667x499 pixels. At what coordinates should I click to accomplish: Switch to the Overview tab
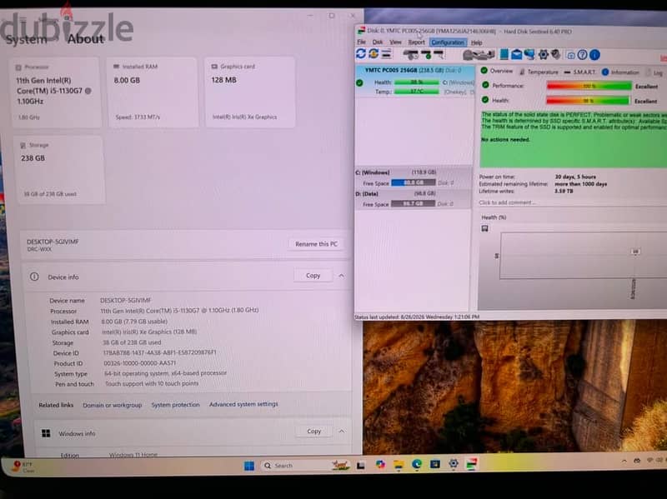point(497,71)
